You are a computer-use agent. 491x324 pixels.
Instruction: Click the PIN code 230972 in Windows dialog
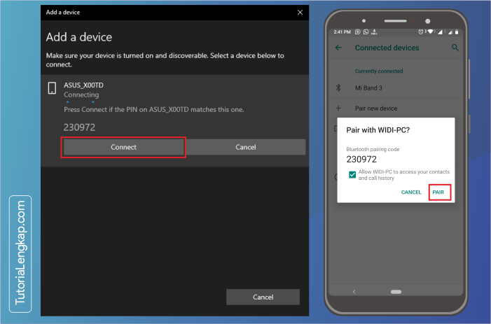(79, 127)
